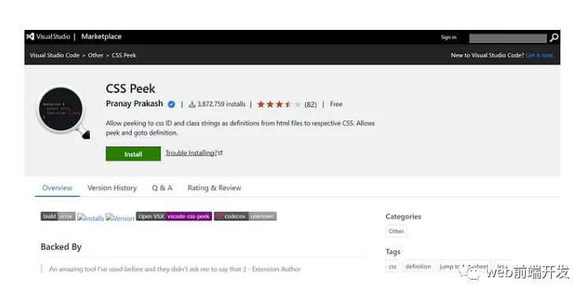Open the Rating & Review tab
Screen dimensions: 588x297
pyautogui.click(x=214, y=187)
